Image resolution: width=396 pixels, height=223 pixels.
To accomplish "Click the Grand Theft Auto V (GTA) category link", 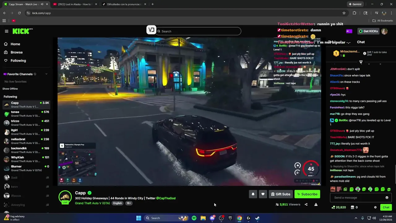I will point(92,203).
